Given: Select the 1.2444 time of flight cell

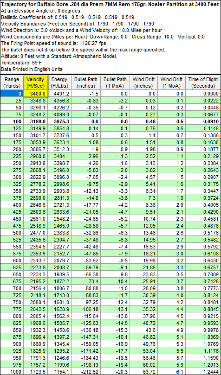Looking at the screenshot, I should tap(203, 372).
